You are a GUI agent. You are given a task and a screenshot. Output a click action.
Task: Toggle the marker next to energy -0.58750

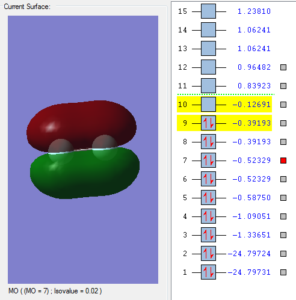pyautogui.click(x=283, y=198)
